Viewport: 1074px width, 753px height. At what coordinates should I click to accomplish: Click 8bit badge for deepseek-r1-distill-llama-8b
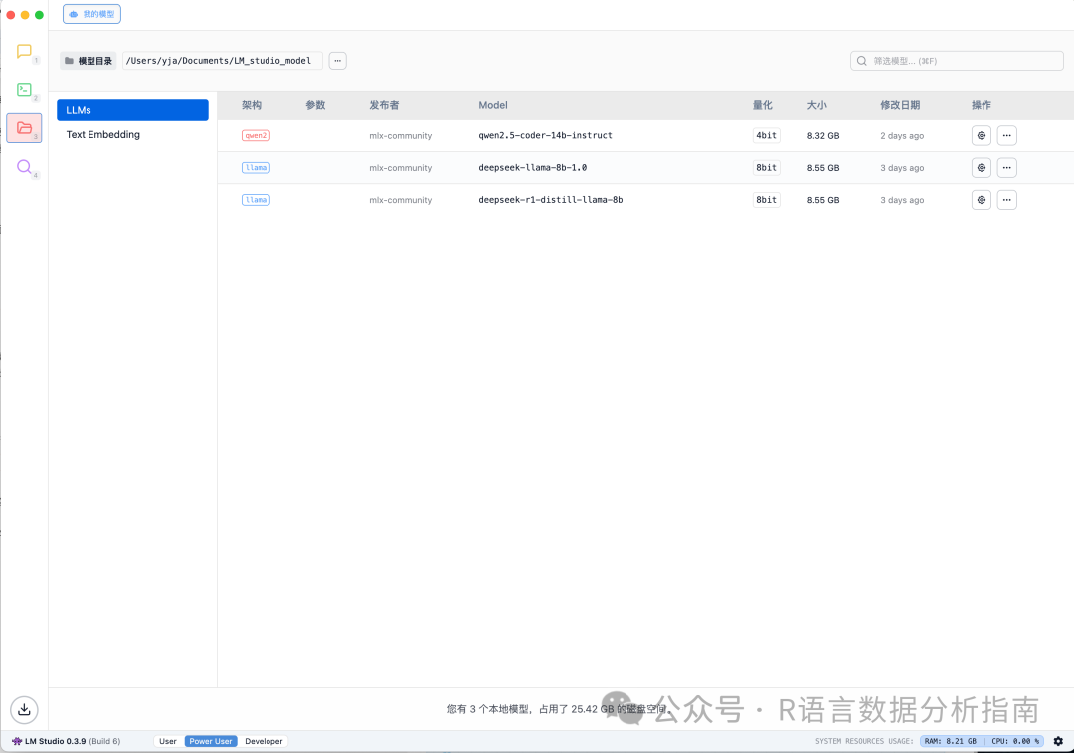[x=766, y=200]
